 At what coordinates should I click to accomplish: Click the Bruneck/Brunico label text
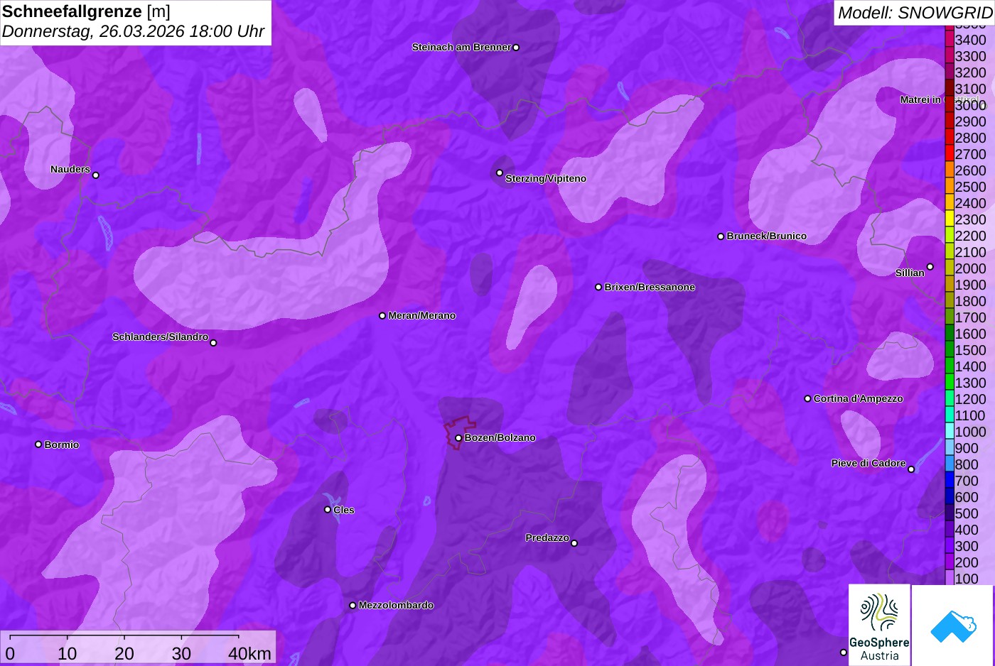point(766,236)
